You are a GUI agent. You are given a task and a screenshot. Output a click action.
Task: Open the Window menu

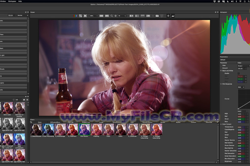coord(3,1)
